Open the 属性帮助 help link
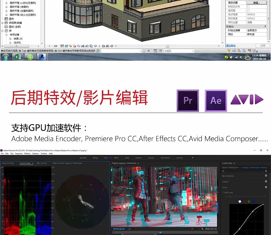The image size is (271, 235). (231, 46)
